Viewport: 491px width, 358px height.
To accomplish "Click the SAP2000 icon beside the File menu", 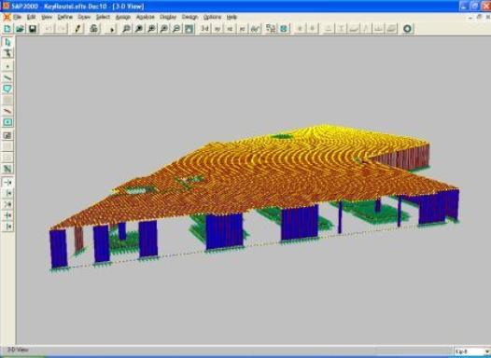I will 7,17.
